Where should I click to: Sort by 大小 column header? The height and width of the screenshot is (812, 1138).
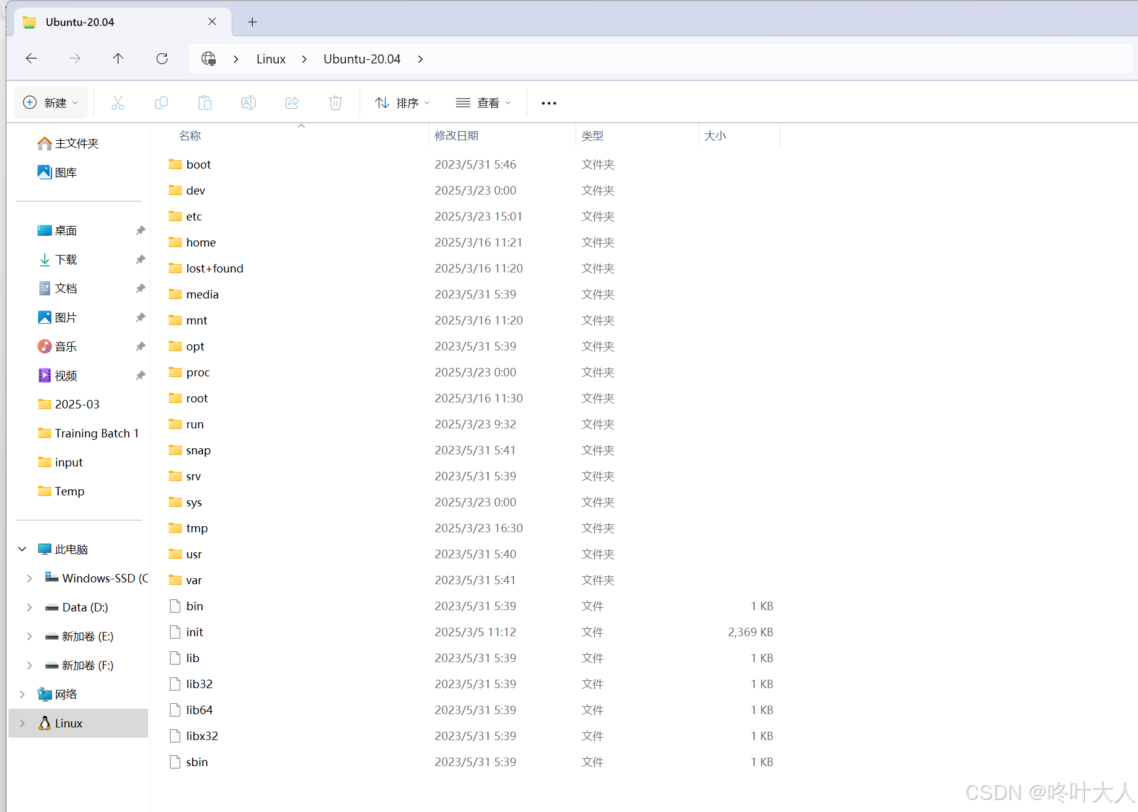(715, 135)
